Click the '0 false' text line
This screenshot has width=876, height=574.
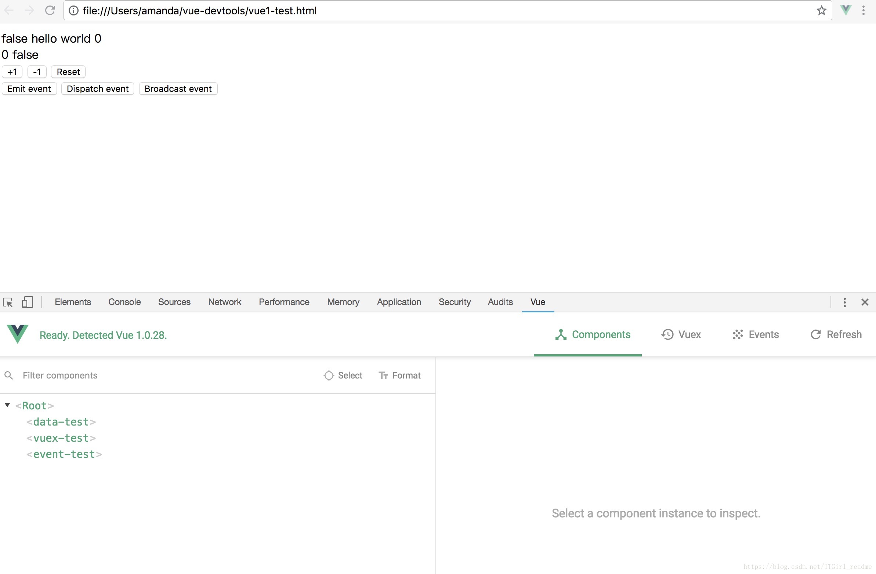pos(20,54)
